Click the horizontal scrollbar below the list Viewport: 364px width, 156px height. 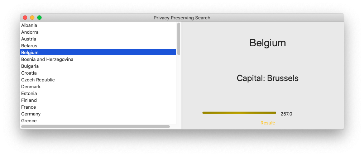click(95, 127)
